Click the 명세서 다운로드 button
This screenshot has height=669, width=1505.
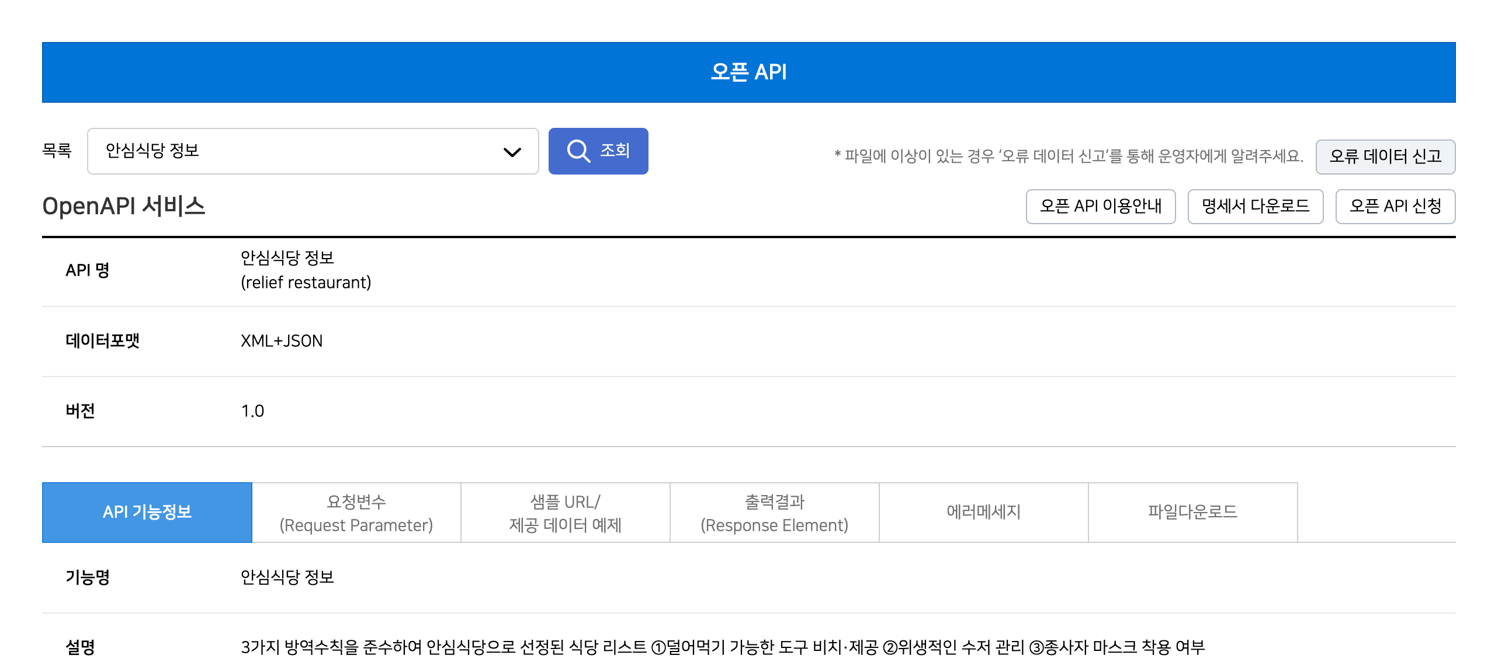1255,206
